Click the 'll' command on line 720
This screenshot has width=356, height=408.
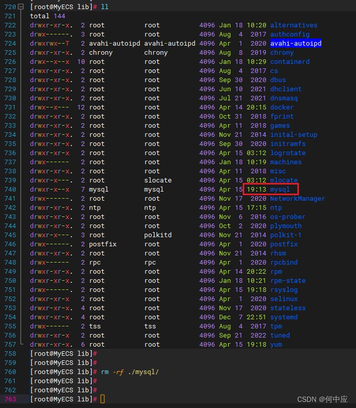click(x=105, y=7)
